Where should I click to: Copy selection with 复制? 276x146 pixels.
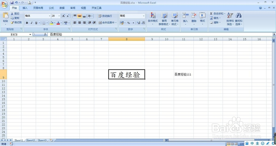(x=15, y=18)
